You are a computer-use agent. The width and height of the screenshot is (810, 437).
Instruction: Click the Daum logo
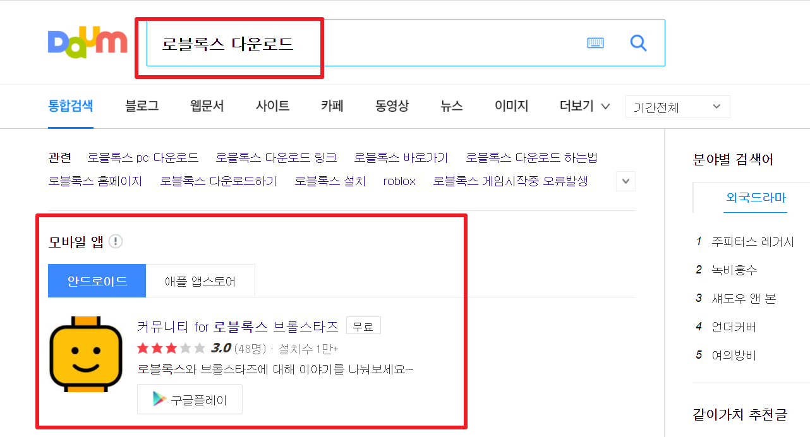coord(88,42)
